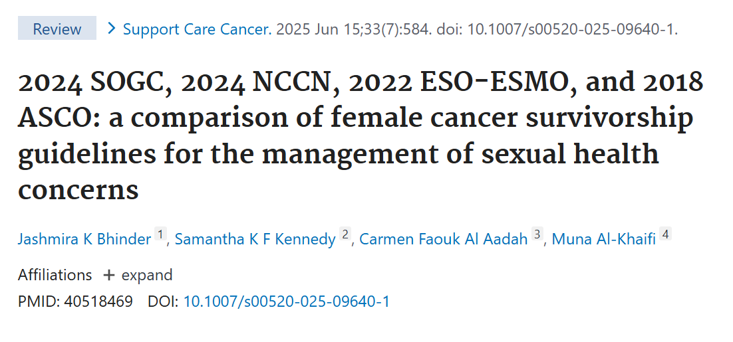Open author Carmen Faouk Al Aadah's link
Viewport: 733px width, 342px height.
click(x=444, y=239)
